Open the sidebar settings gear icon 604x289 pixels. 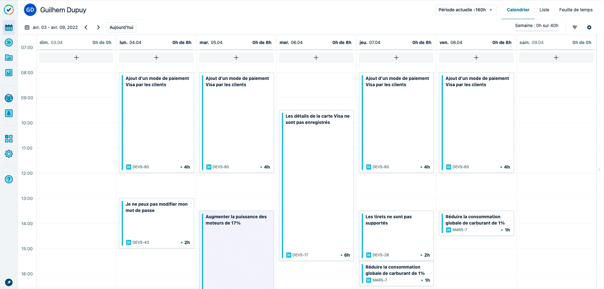coord(9,154)
